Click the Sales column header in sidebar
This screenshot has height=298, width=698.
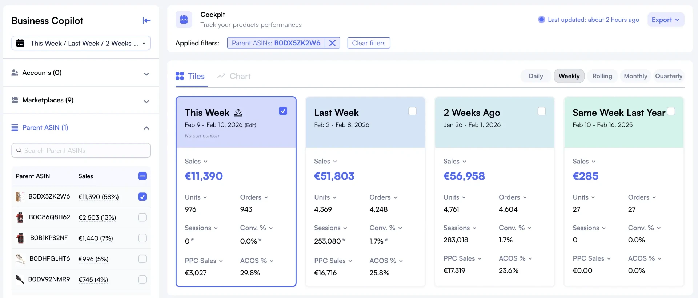pos(86,176)
